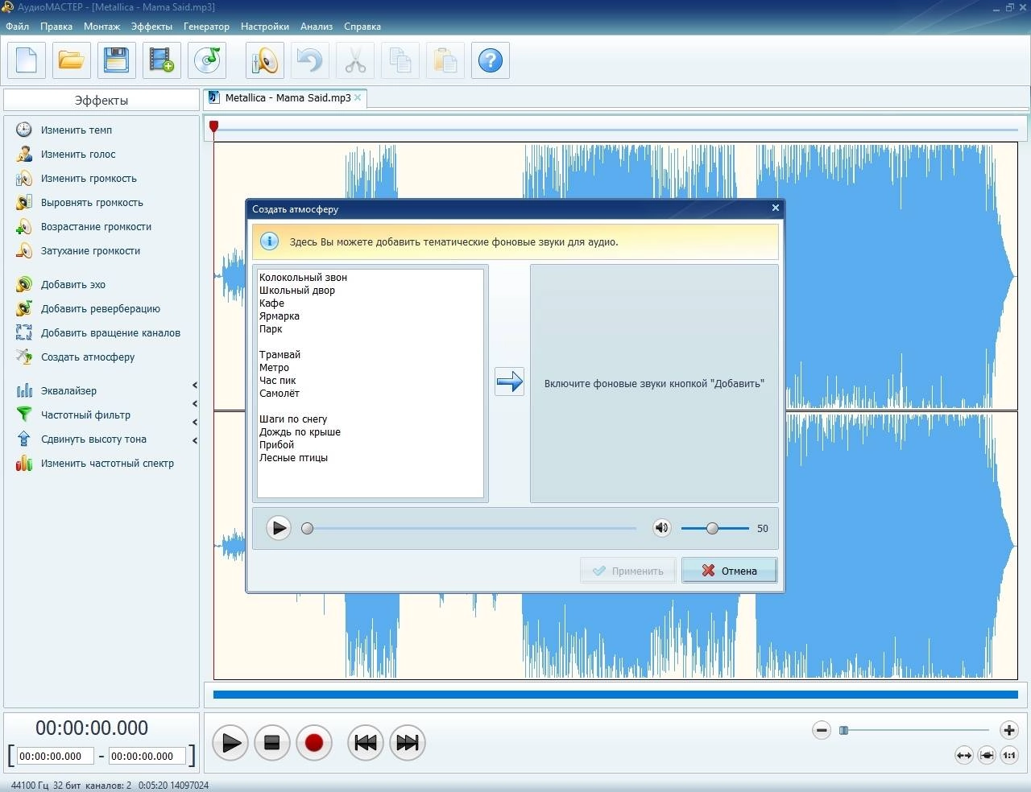
Task: Select the 'Изменить голос' effect
Action: pos(78,154)
